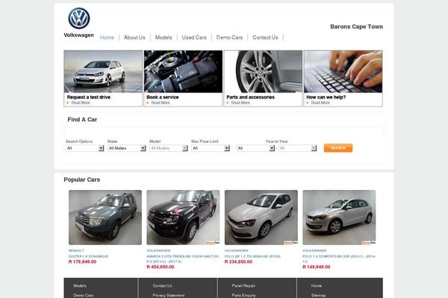Click the Parts Enquiry footer link
Image resolution: width=448 pixels, height=298 pixels.
coord(243,296)
